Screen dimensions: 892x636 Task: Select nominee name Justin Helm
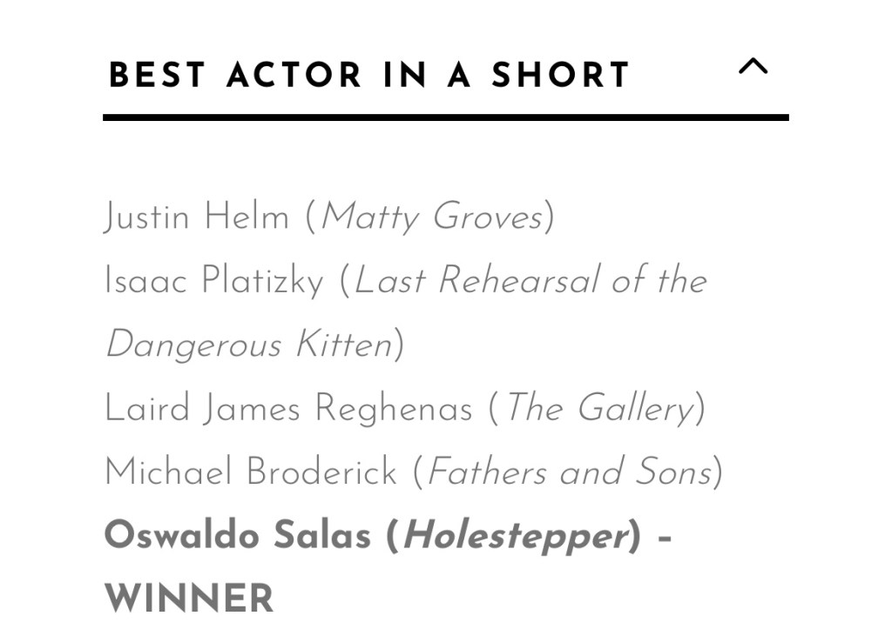(x=196, y=216)
